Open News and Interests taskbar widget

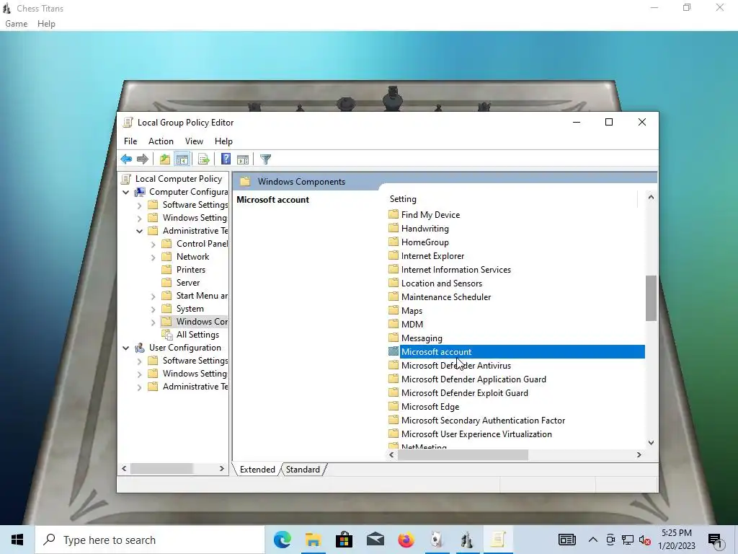click(x=566, y=540)
